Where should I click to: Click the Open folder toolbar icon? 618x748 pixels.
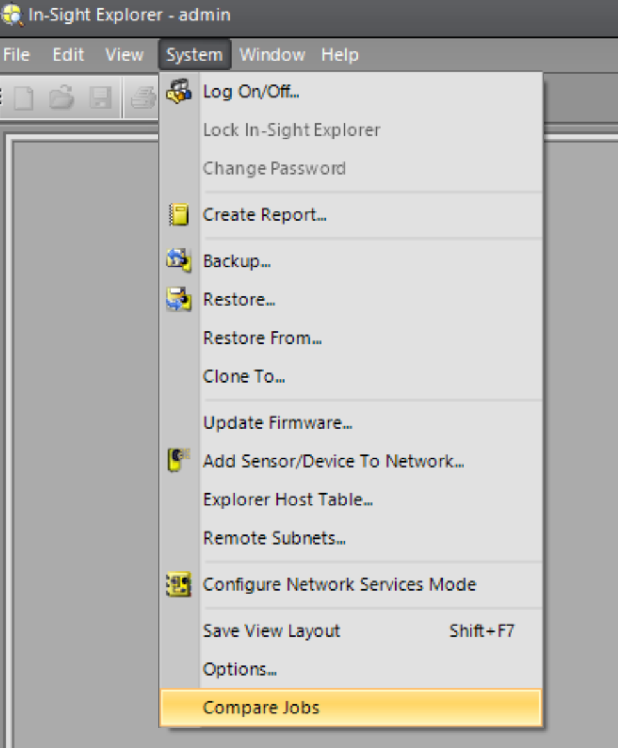click(x=62, y=99)
